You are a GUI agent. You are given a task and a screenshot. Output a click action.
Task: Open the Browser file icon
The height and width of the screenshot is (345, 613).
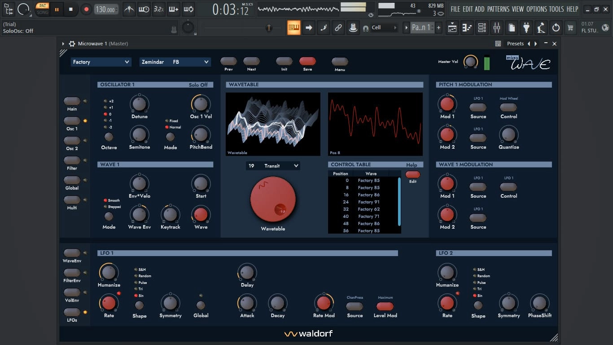pyautogui.click(x=512, y=28)
